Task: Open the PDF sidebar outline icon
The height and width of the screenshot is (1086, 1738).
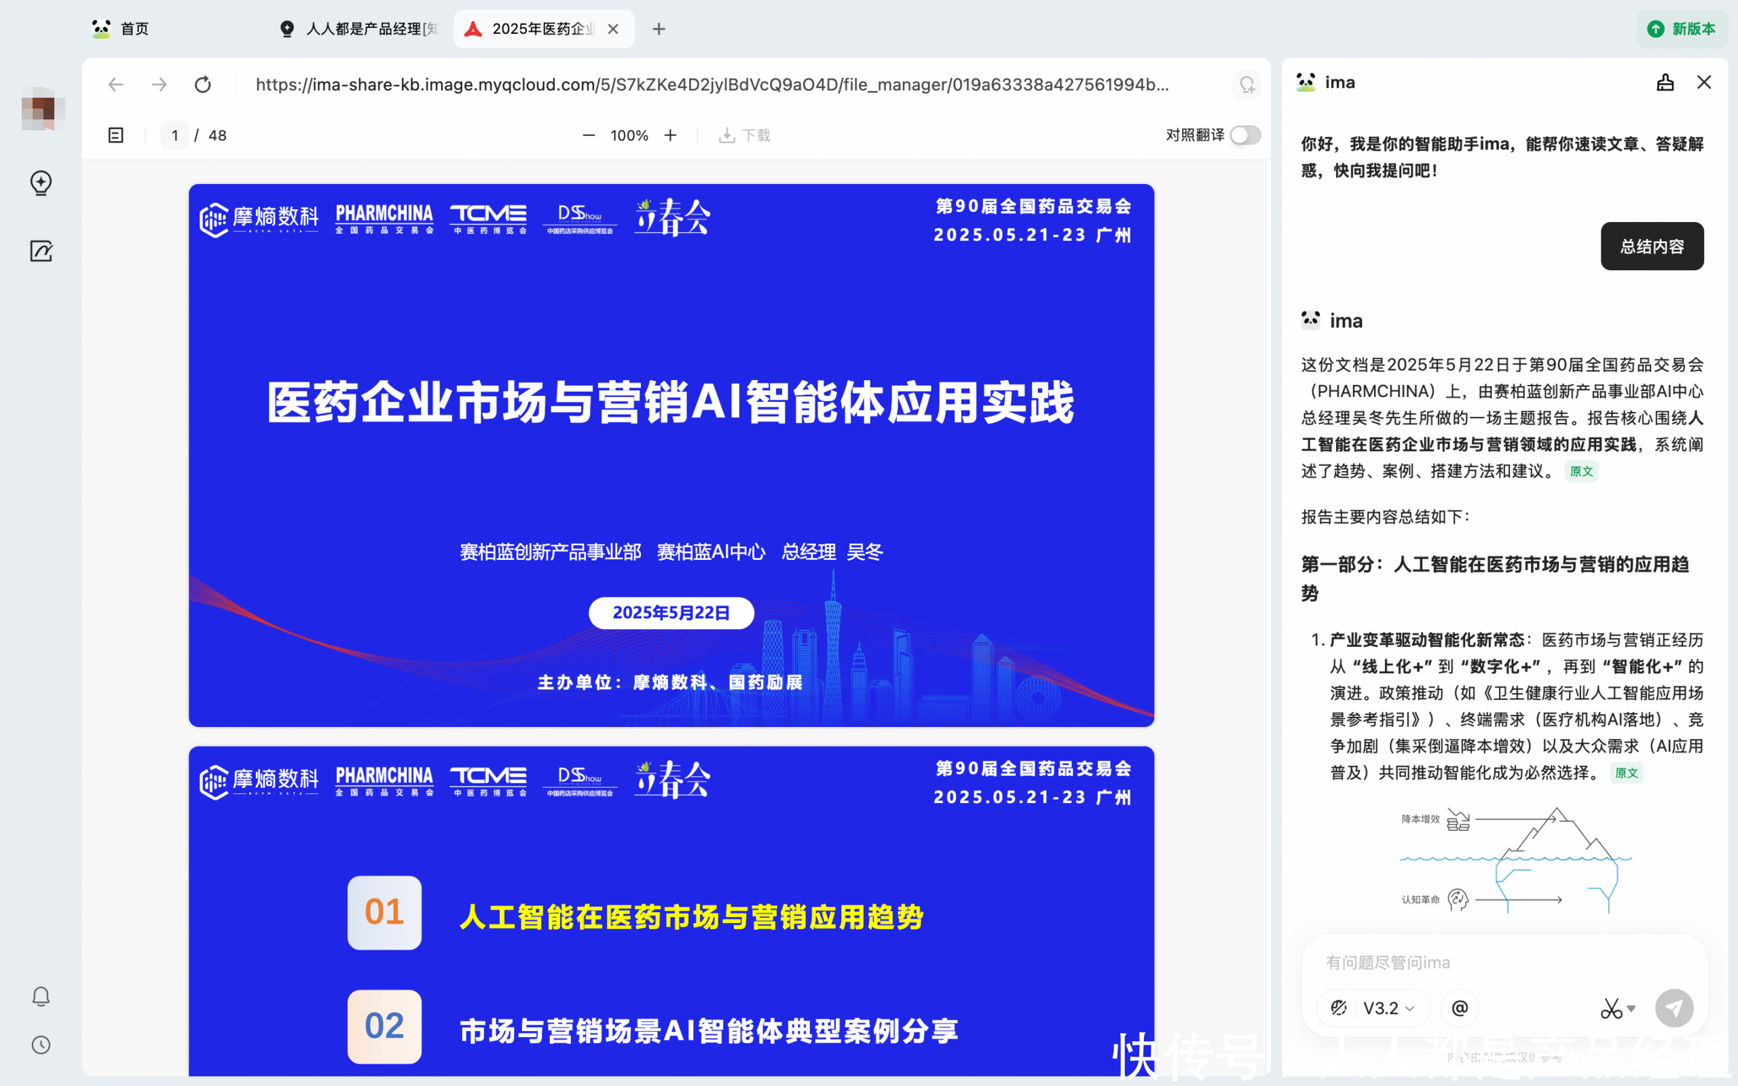Action: (115, 135)
